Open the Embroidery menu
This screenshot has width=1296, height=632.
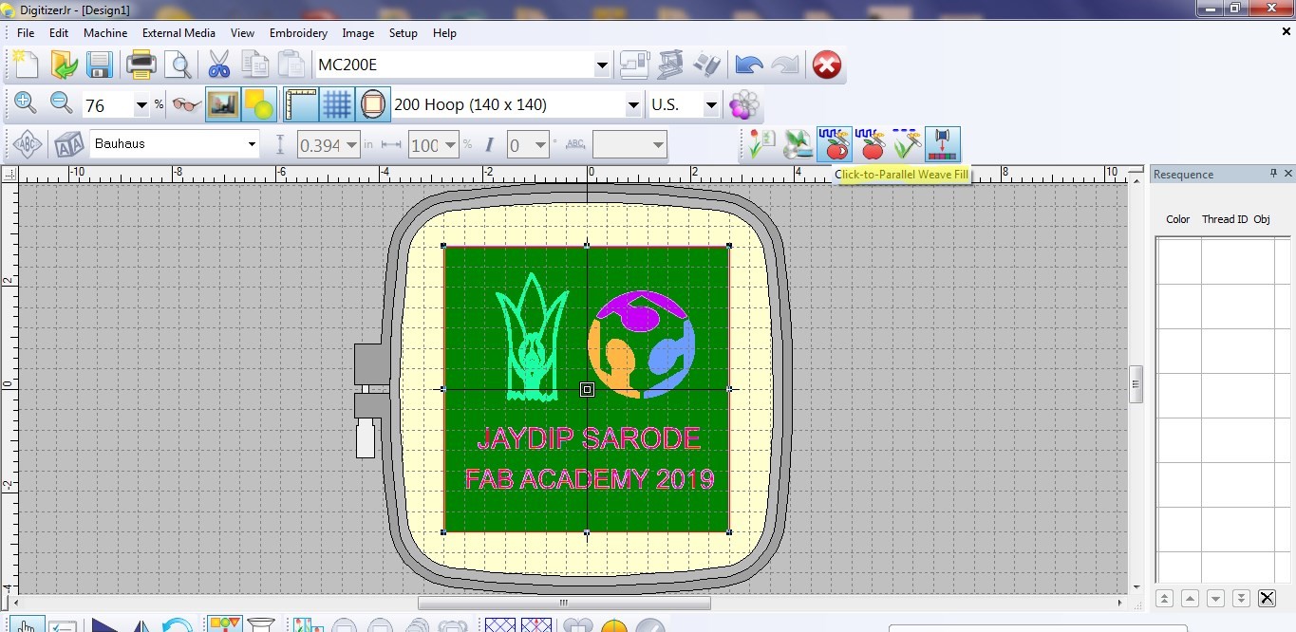(298, 32)
